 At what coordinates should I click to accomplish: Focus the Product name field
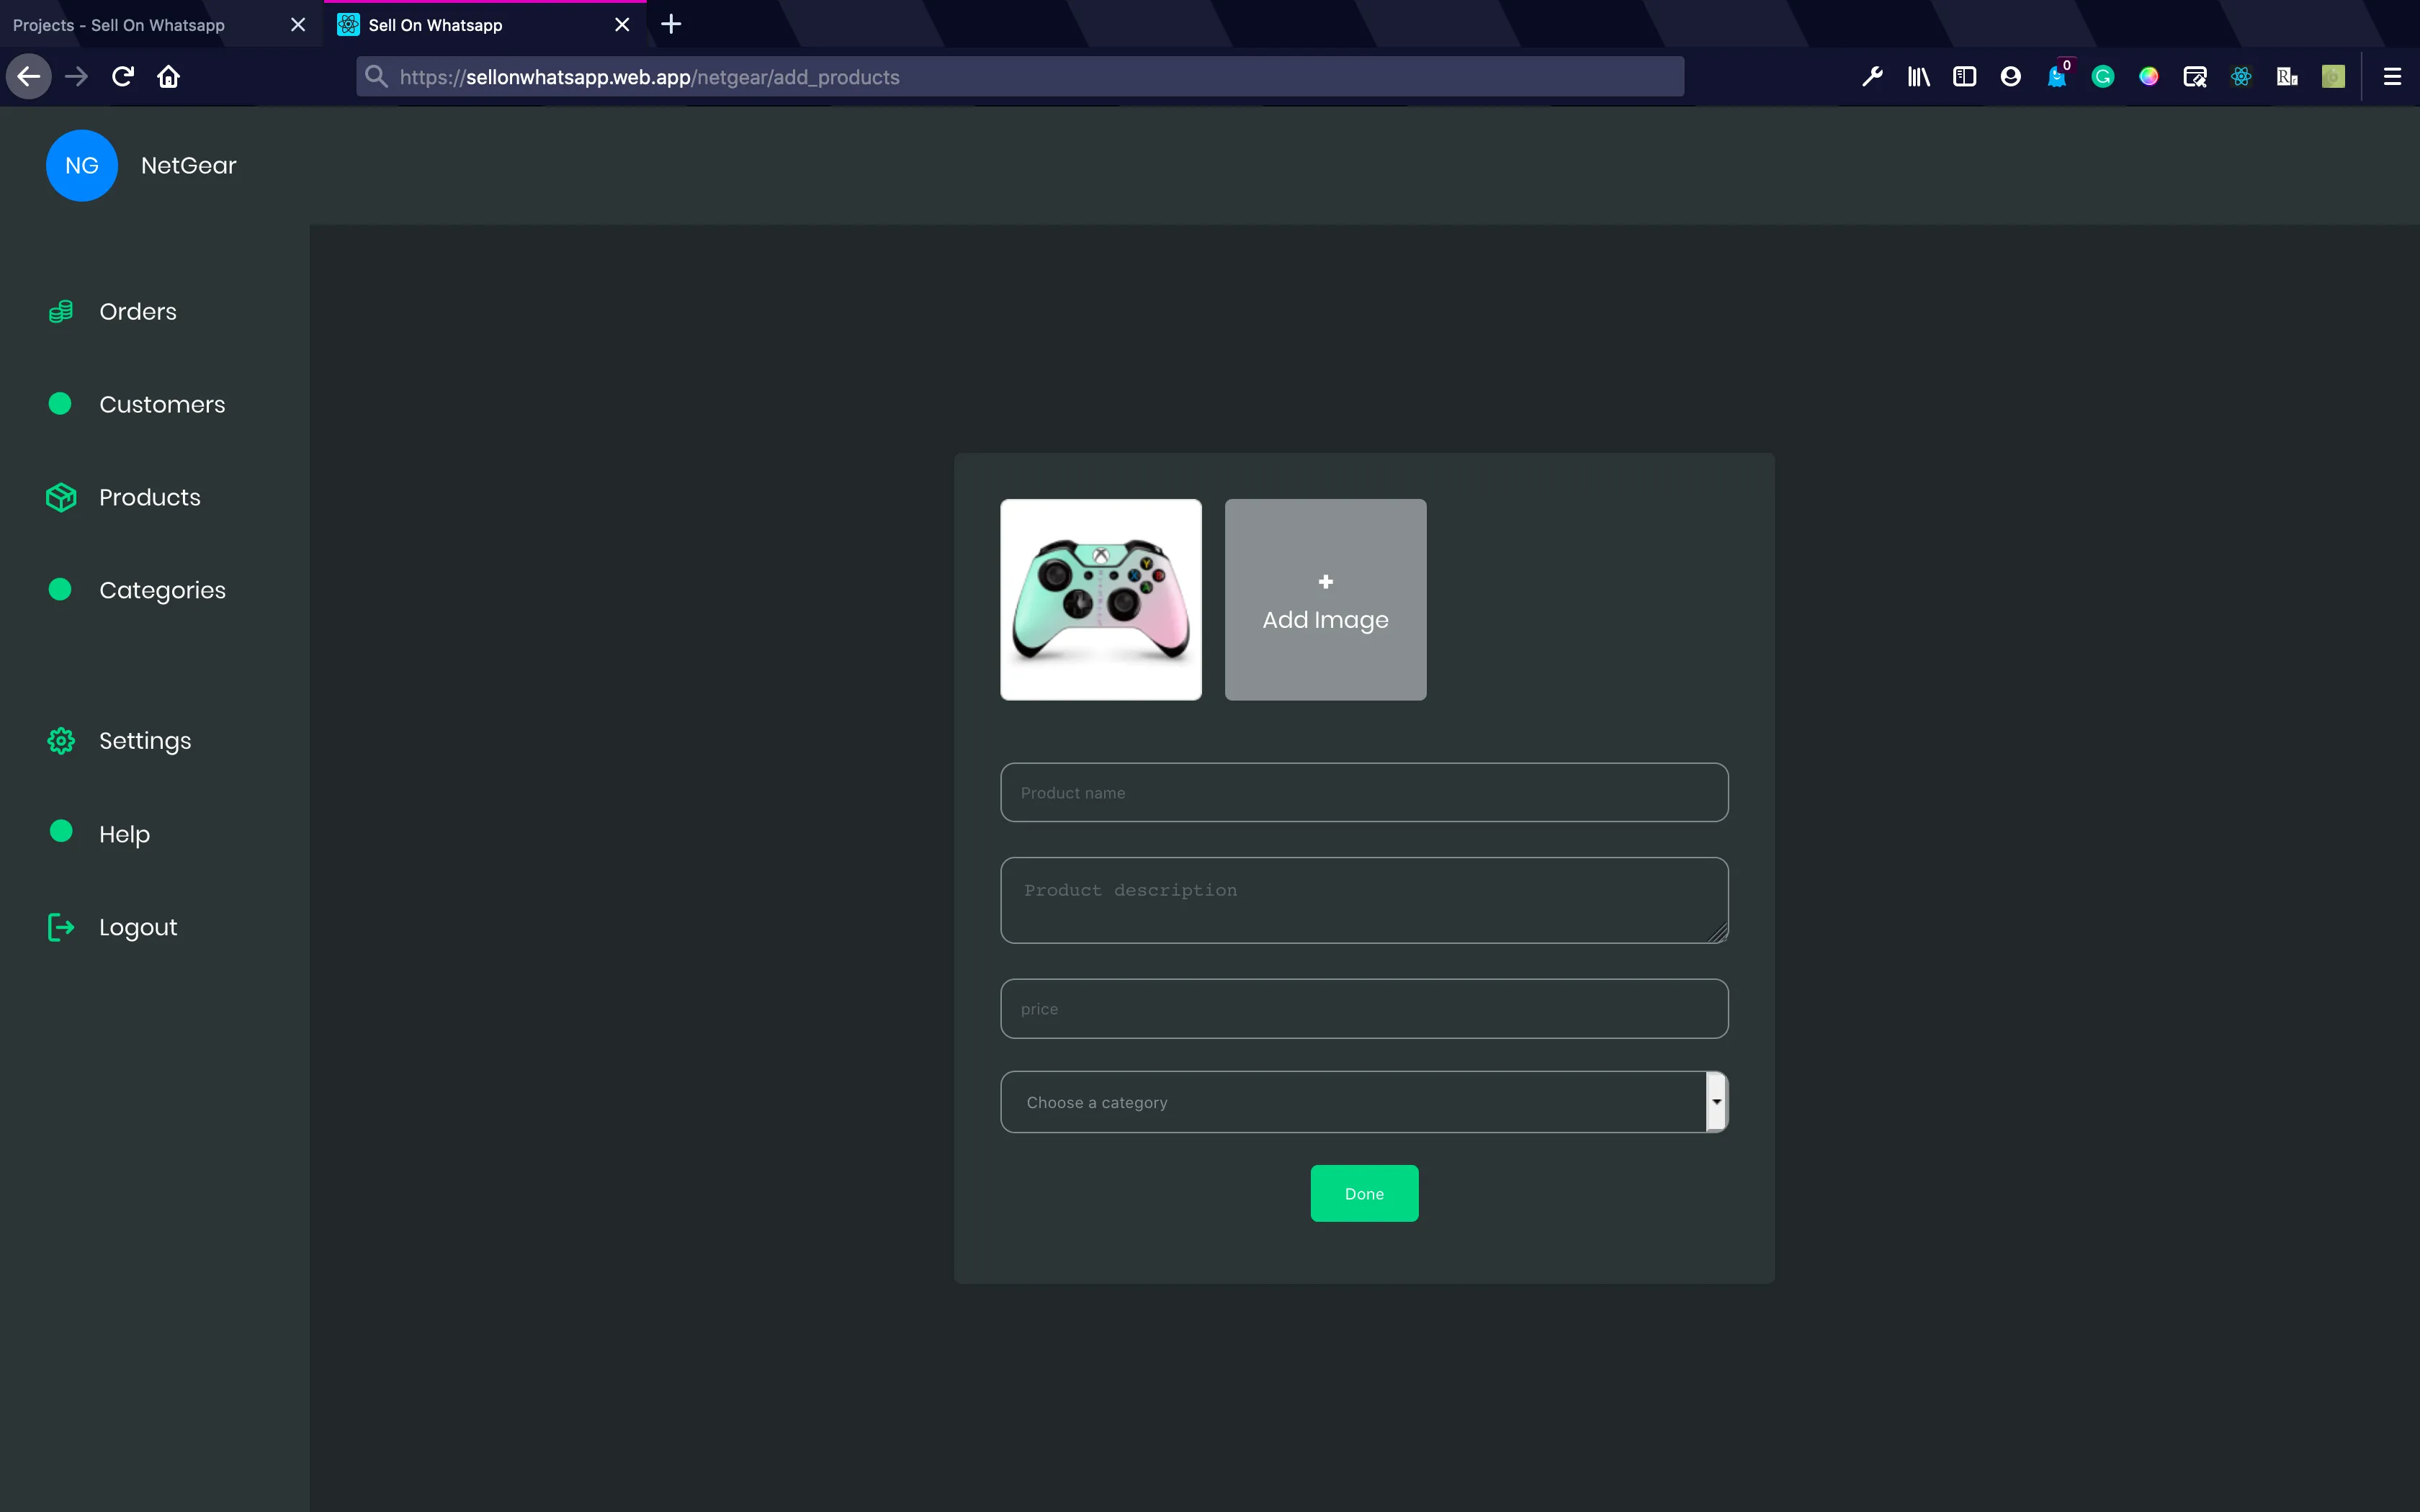[1364, 793]
